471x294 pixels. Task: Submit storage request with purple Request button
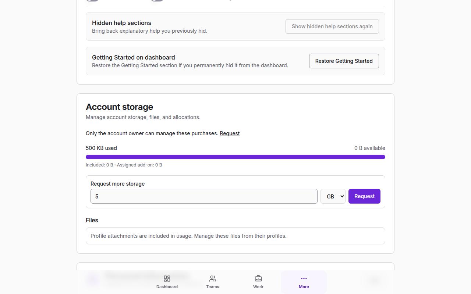tap(364, 196)
